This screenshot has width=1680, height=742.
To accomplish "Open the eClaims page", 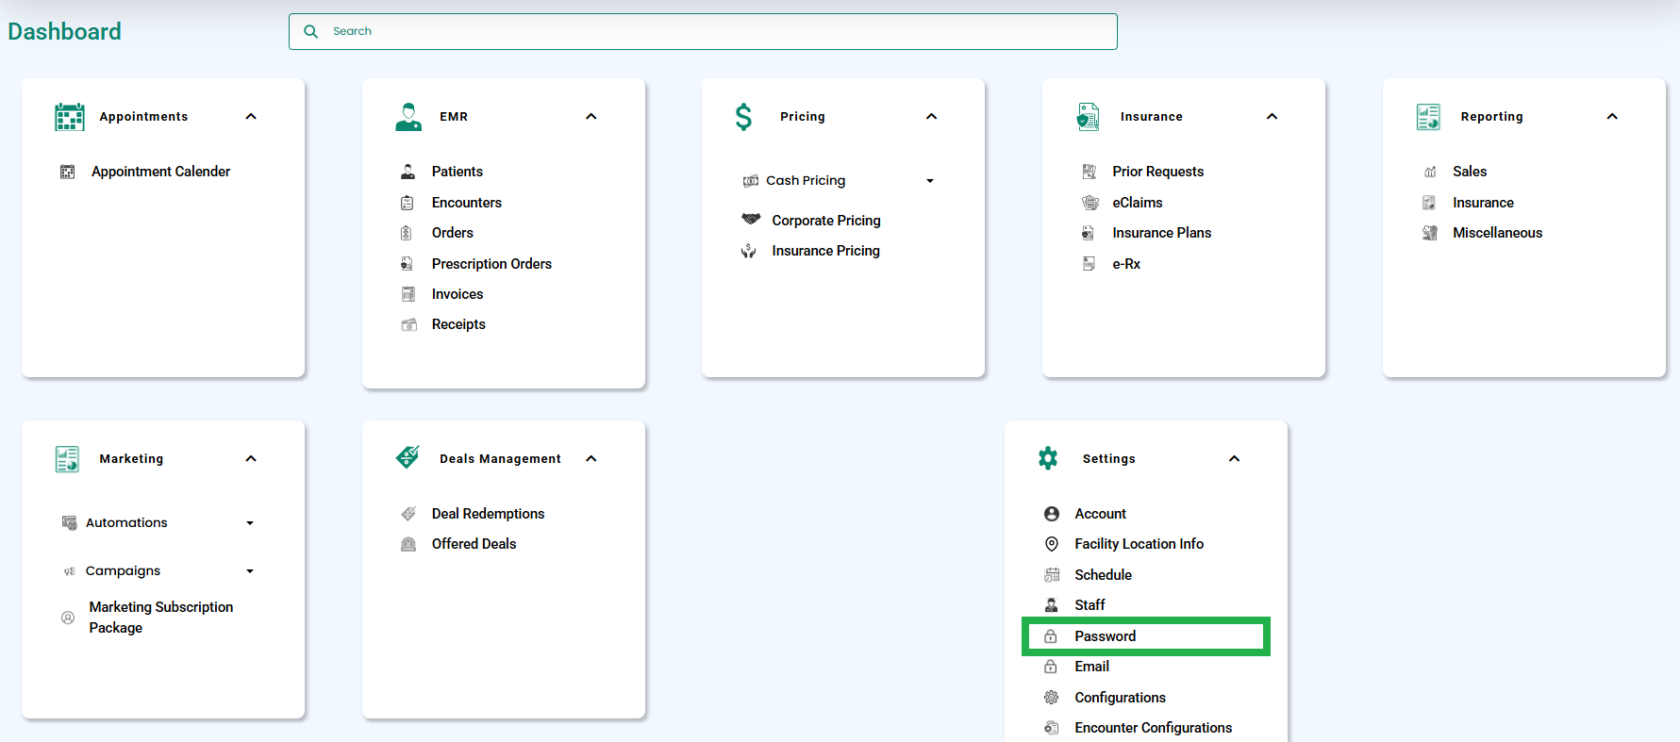I will pos(1138,203).
